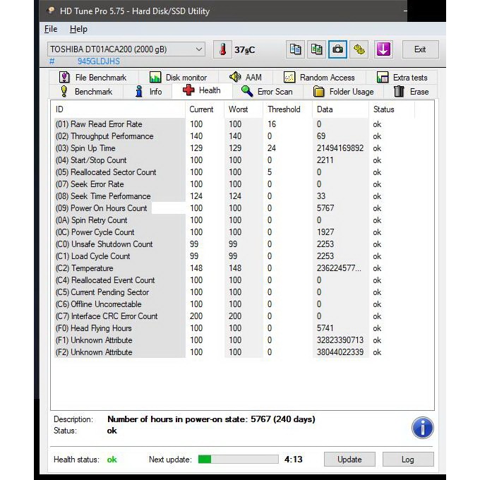This screenshot has height=480, width=480.
Task: Open options via the wrench icon
Action: (x=360, y=49)
